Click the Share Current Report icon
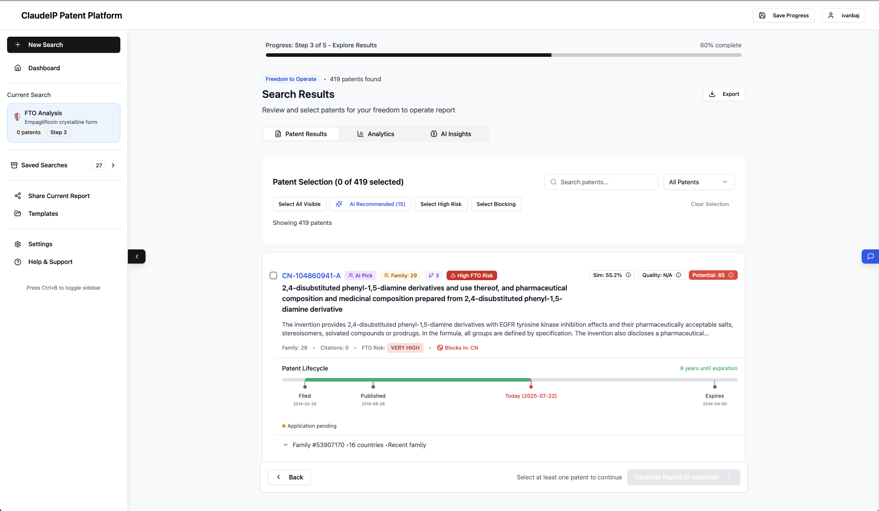 click(18, 196)
